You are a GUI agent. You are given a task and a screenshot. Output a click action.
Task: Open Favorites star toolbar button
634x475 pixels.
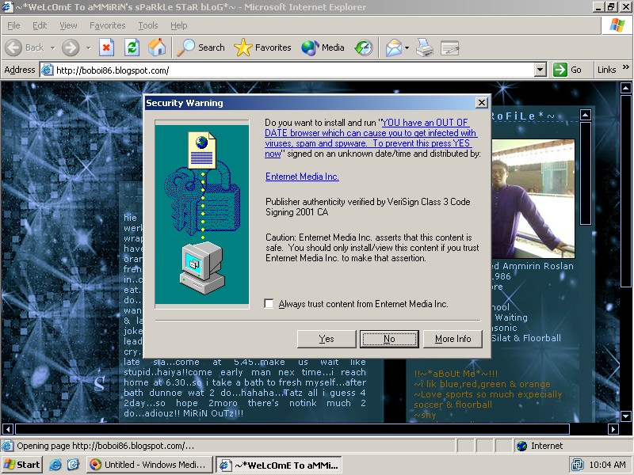pyautogui.click(x=262, y=47)
